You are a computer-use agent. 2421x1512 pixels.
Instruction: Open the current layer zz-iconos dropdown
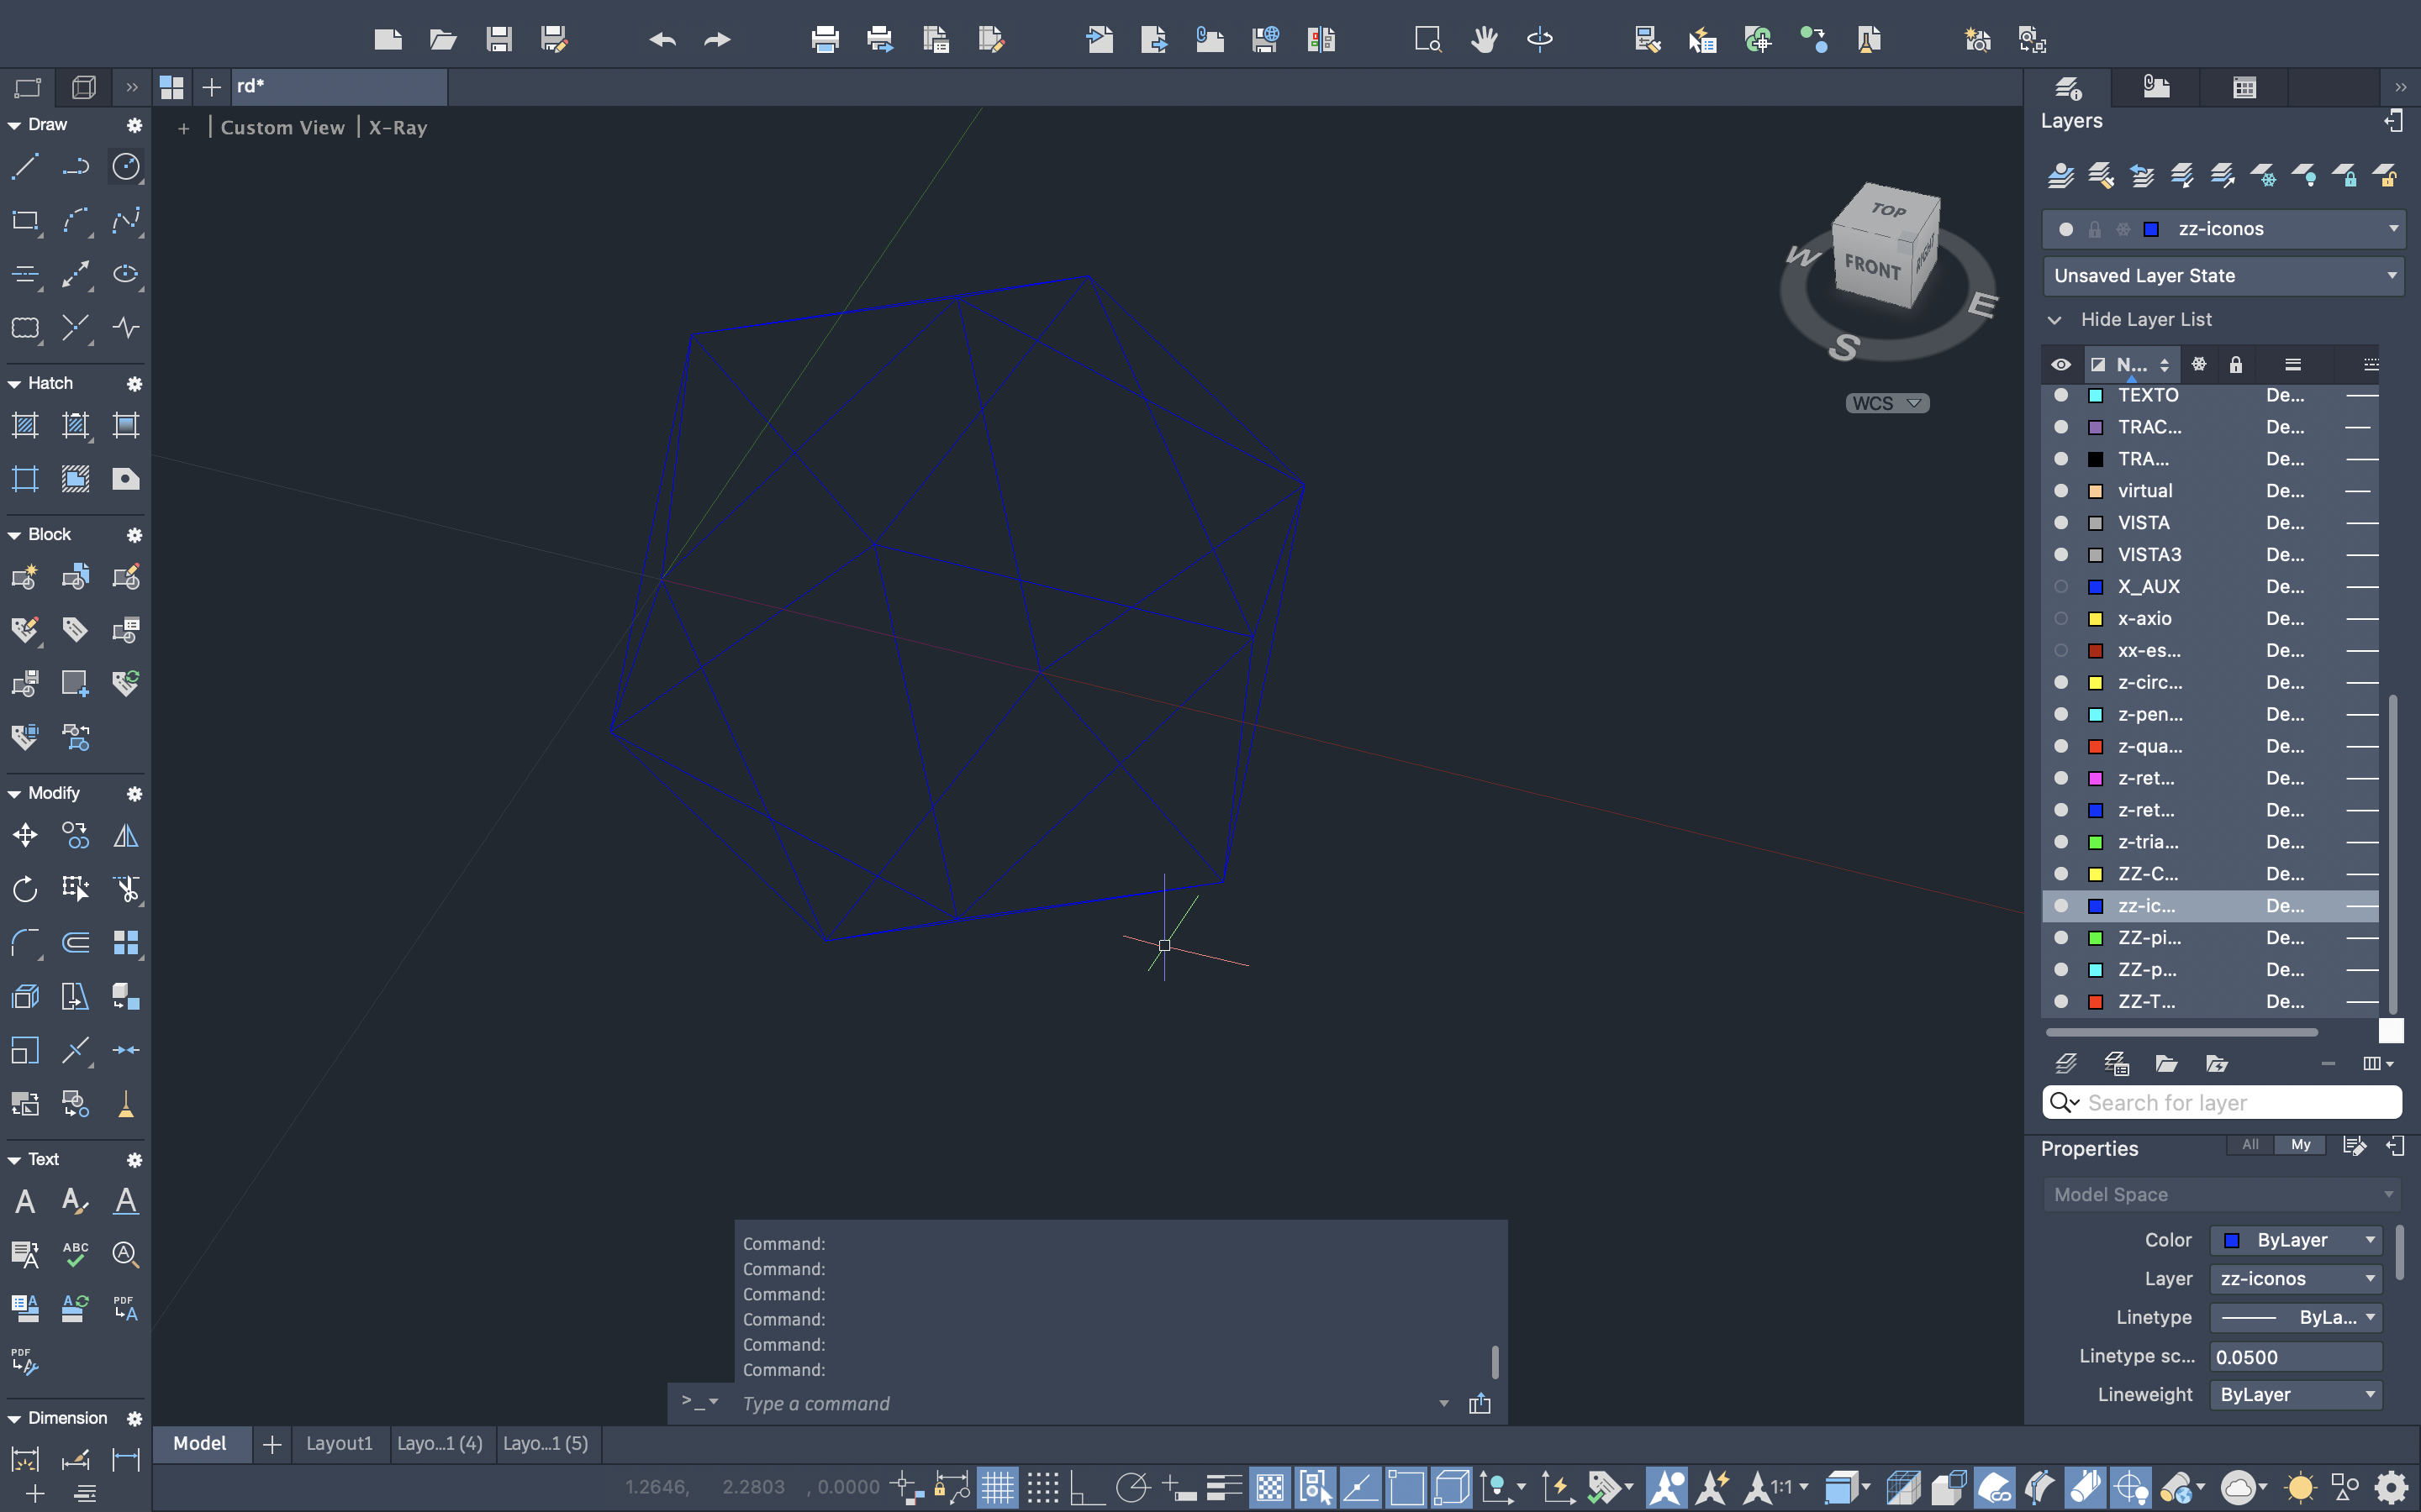tap(2393, 229)
